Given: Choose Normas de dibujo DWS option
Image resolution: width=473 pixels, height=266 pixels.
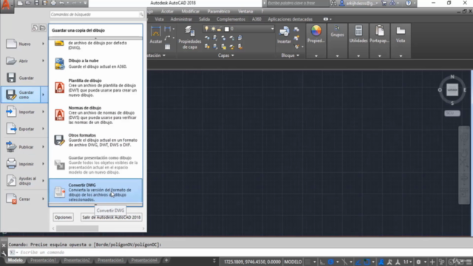Looking at the screenshot, I should pyautogui.click(x=95, y=115).
